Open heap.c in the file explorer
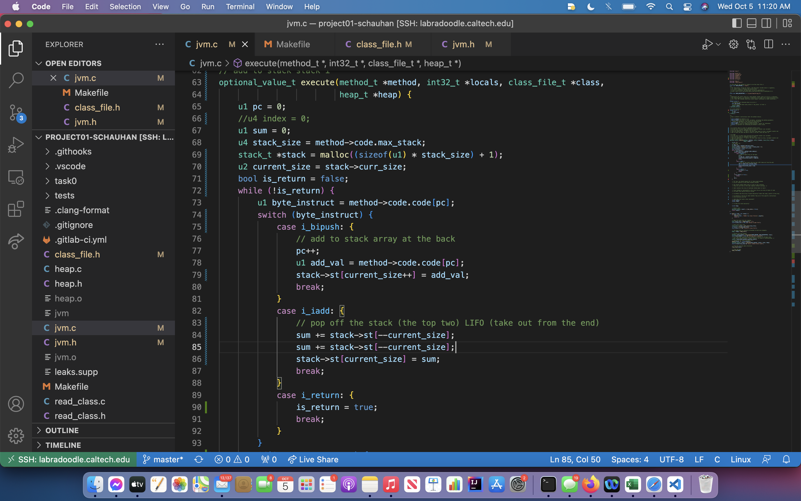Viewport: 801px width, 501px height. 68,269
